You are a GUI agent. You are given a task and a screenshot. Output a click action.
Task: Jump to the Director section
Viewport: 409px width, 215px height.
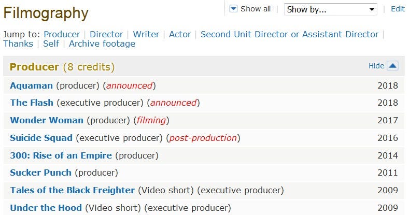tap(106, 34)
